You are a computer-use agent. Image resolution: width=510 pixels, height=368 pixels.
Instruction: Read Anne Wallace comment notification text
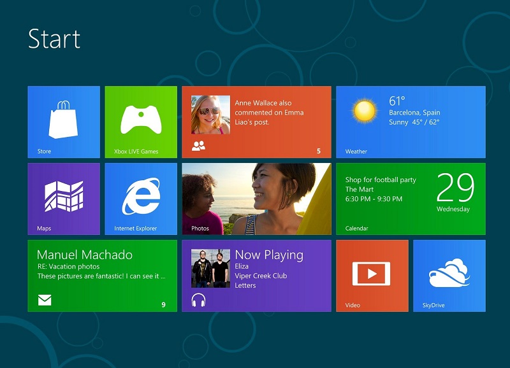[x=269, y=113]
